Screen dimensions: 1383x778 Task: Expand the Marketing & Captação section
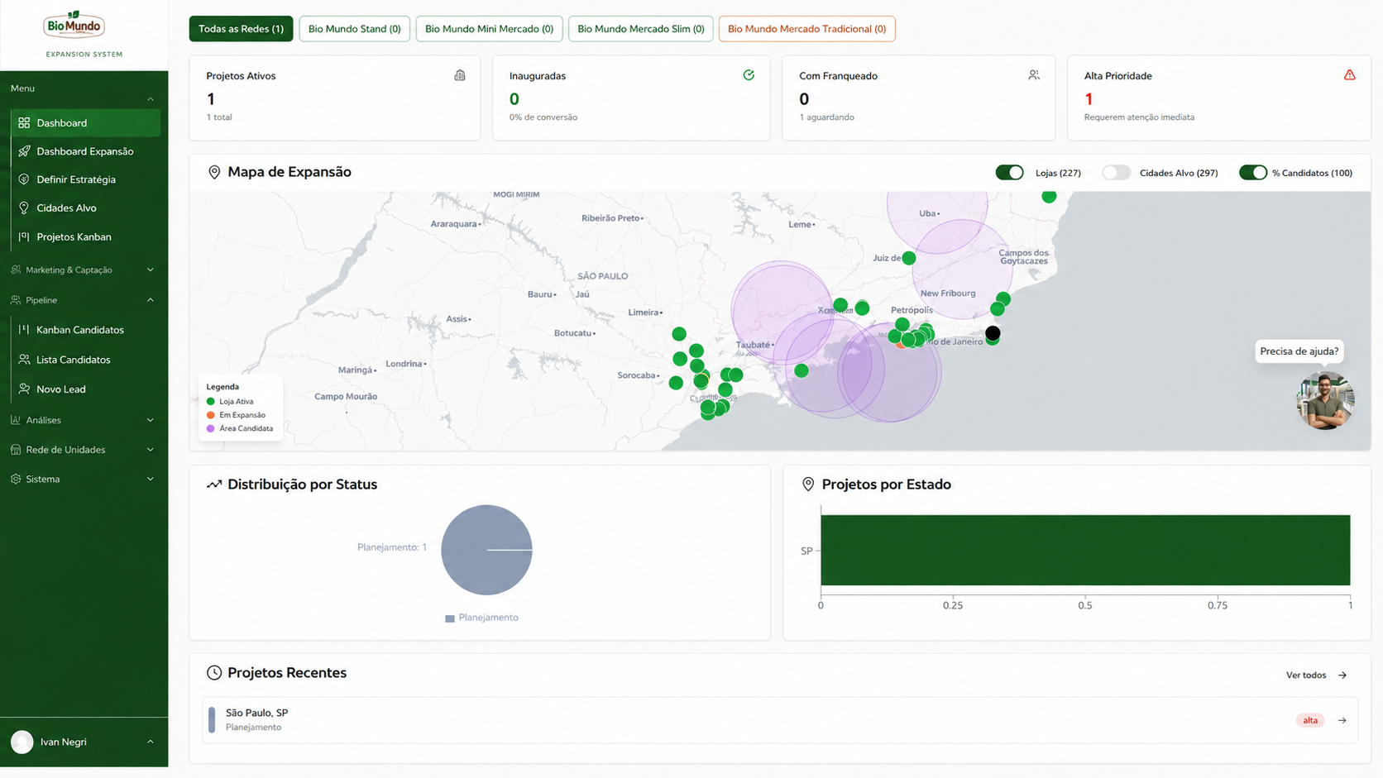151,270
